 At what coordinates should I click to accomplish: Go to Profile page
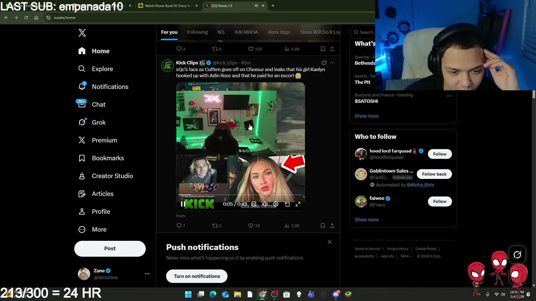[x=94, y=212]
